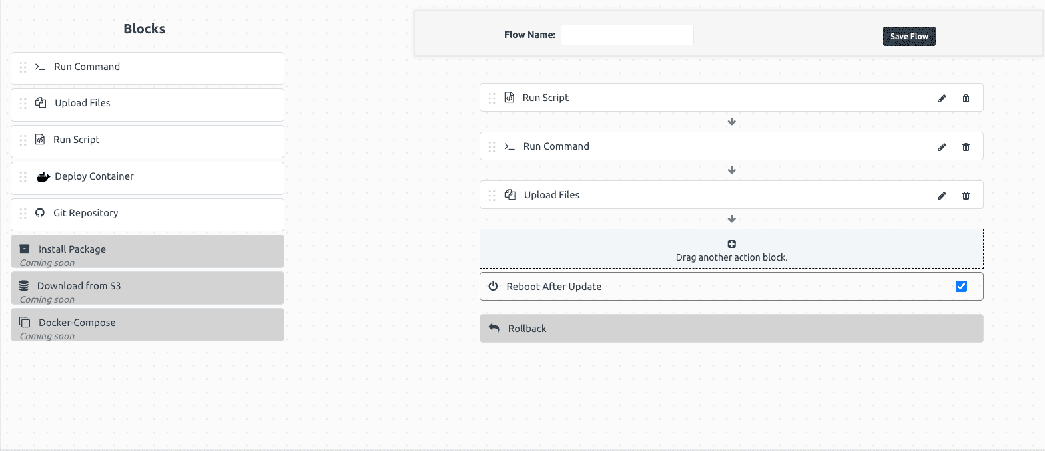Click the Flow Name label
This screenshot has width=1045, height=451.
[529, 35]
